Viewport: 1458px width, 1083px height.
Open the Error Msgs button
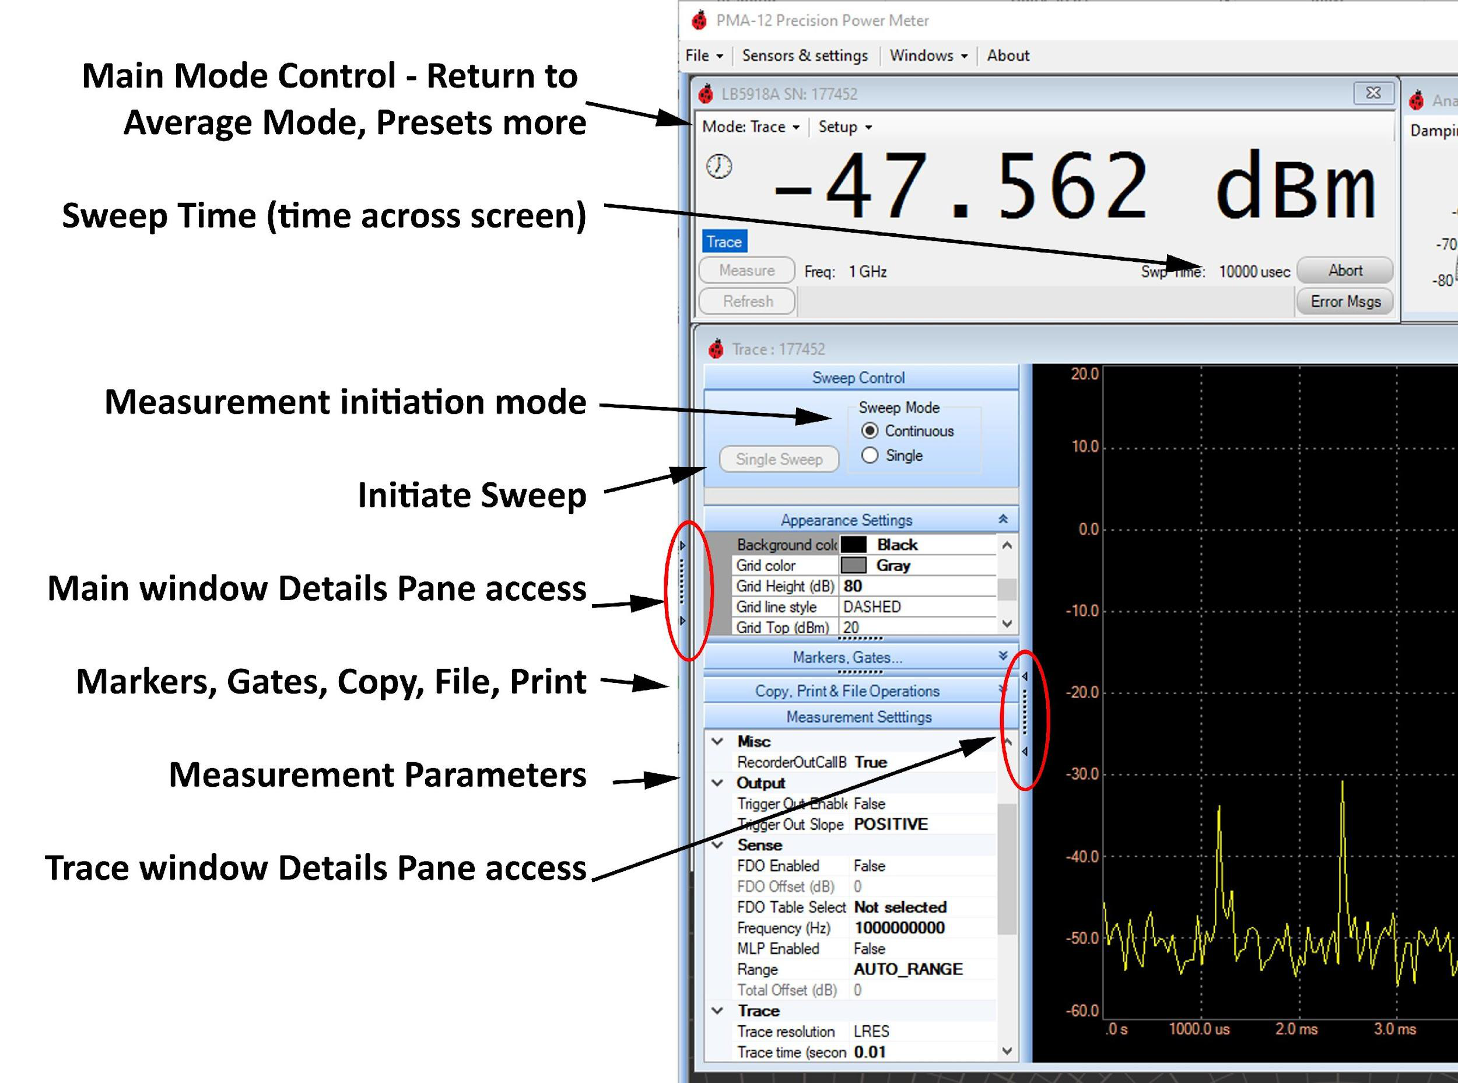tap(1345, 302)
